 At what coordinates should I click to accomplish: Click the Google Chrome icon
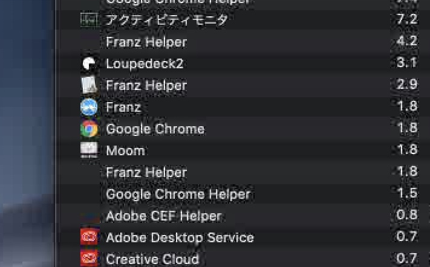tap(89, 129)
